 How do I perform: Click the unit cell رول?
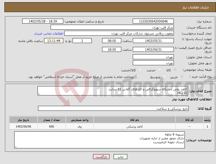[80, 126]
